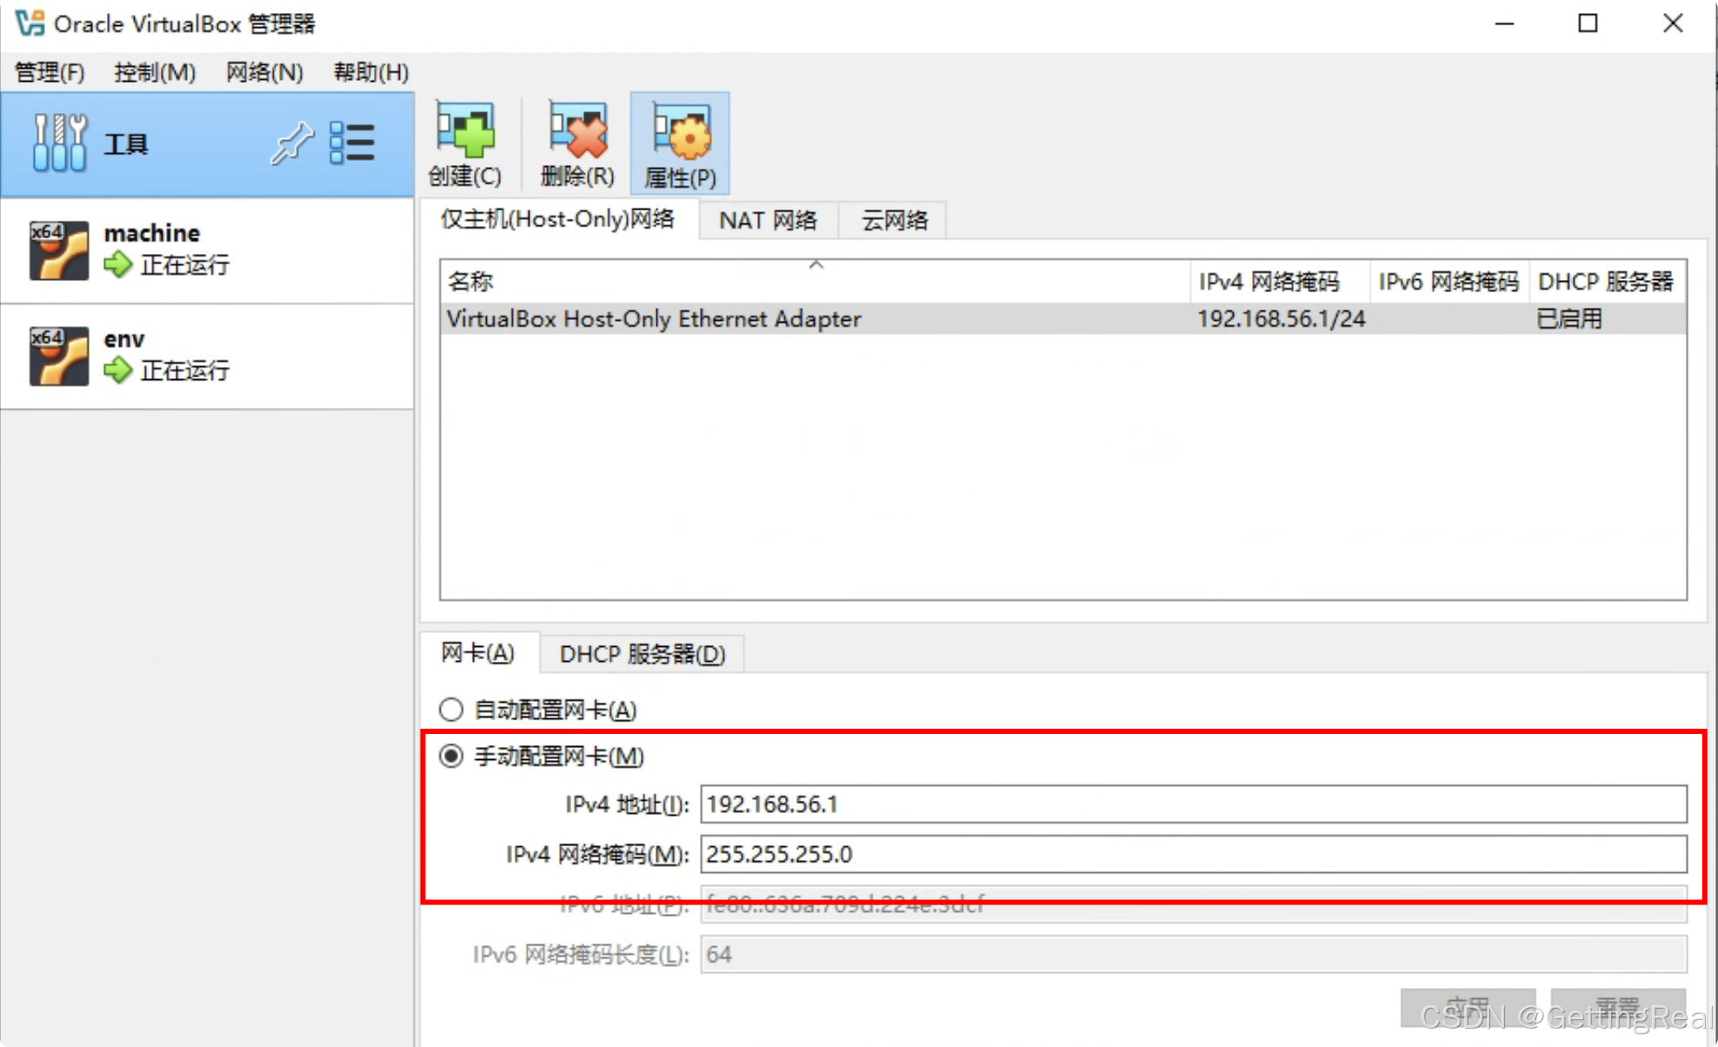Close the VirtualBox Manager window

tap(1673, 23)
